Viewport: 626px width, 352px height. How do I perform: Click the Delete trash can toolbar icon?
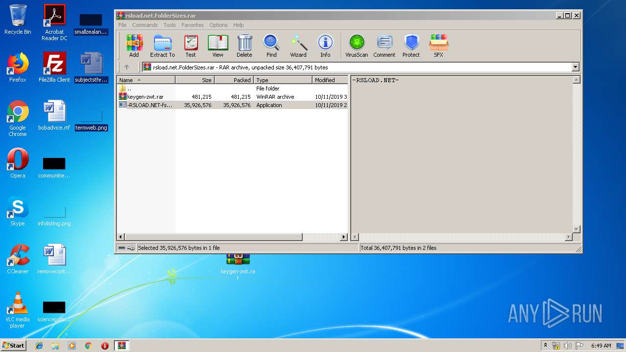coord(245,46)
